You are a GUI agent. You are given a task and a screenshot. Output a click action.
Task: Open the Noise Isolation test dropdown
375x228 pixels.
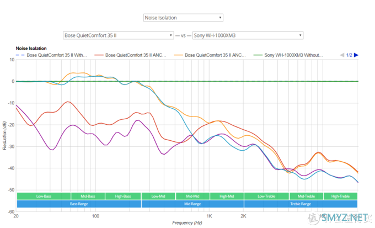click(183, 18)
